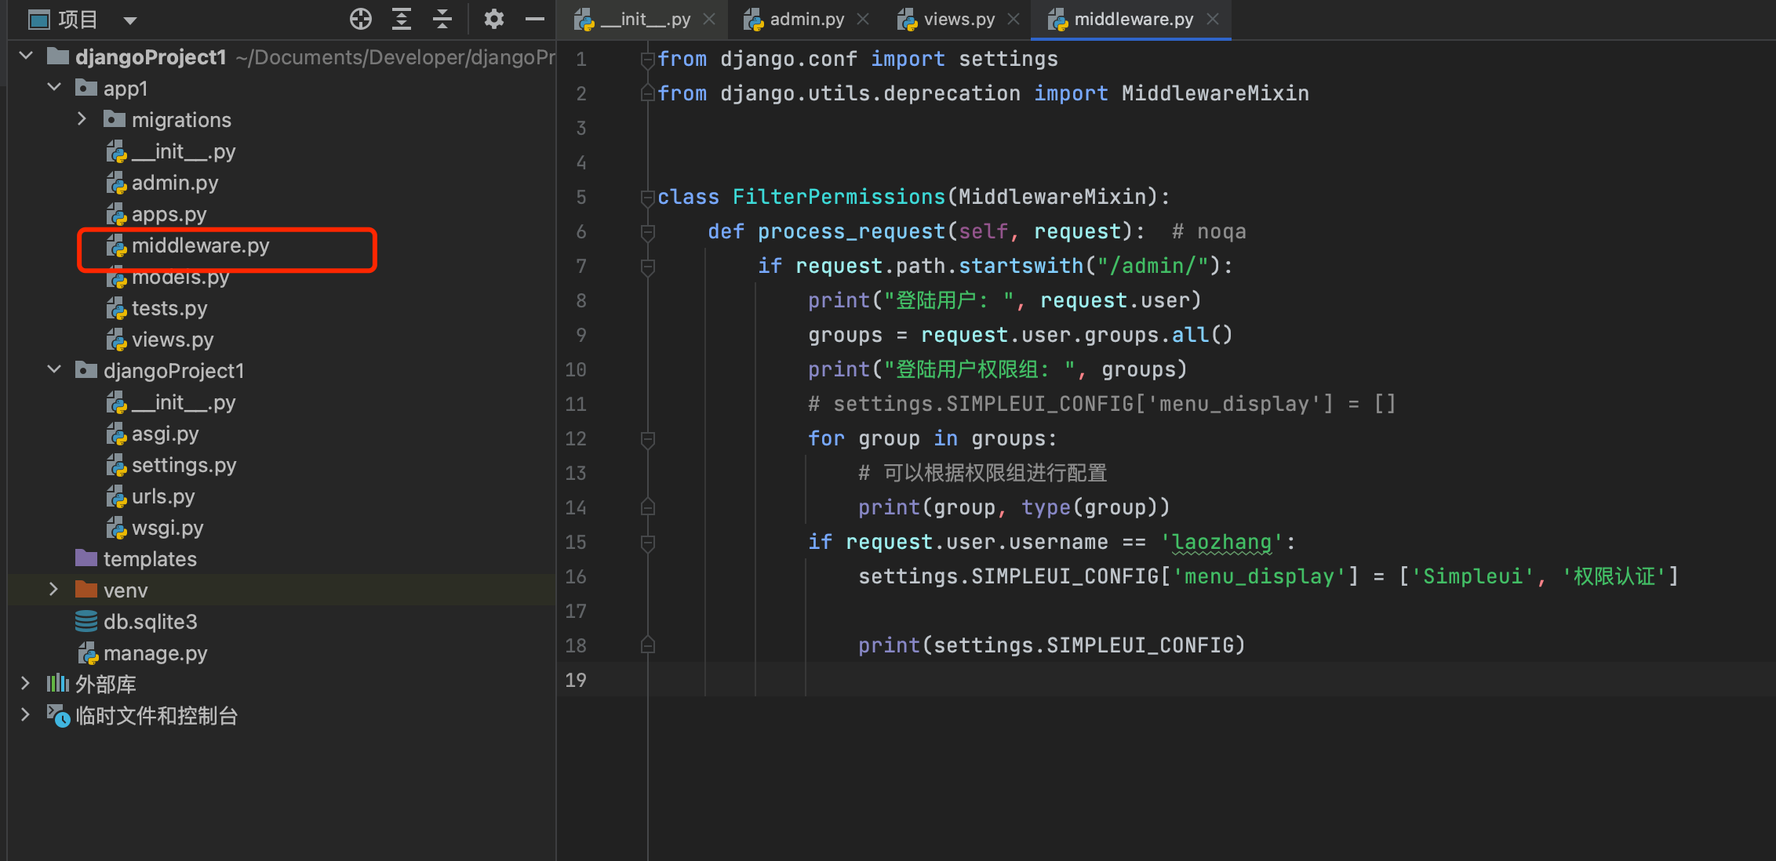Expand the venv folder
This screenshot has height=861, width=1776.
[x=54, y=589]
